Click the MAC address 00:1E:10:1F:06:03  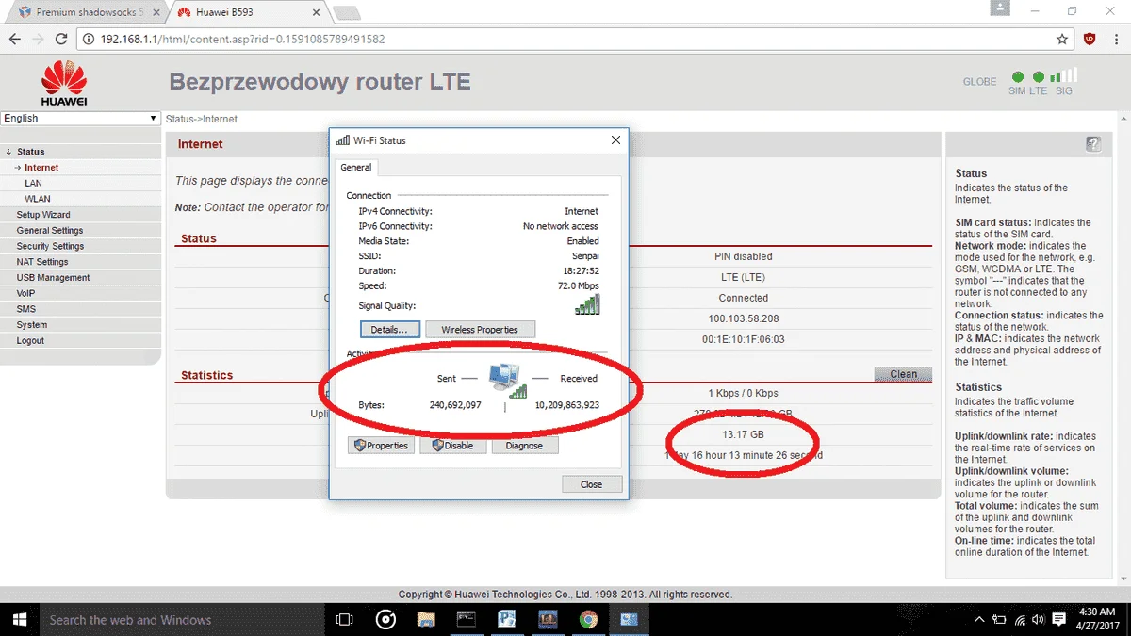[744, 339]
